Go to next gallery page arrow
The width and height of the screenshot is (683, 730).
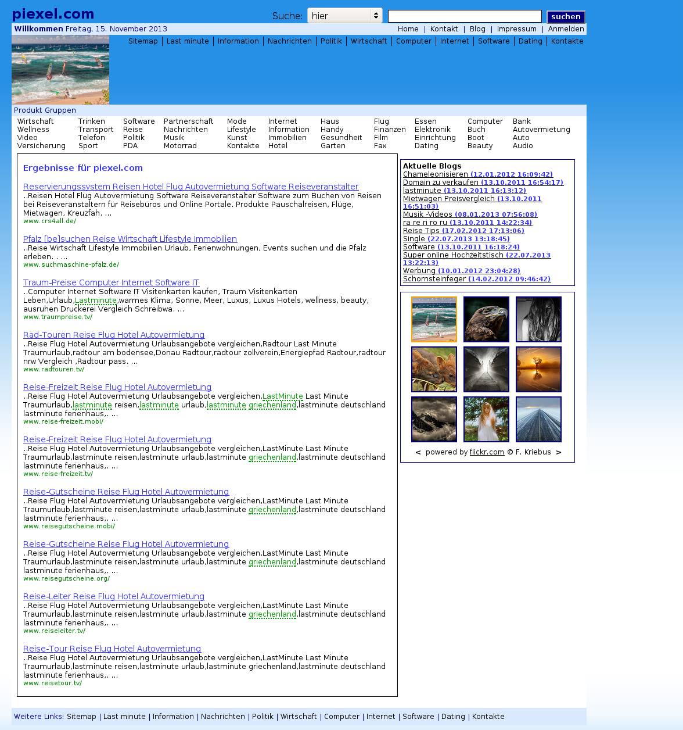pyautogui.click(x=558, y=452)
